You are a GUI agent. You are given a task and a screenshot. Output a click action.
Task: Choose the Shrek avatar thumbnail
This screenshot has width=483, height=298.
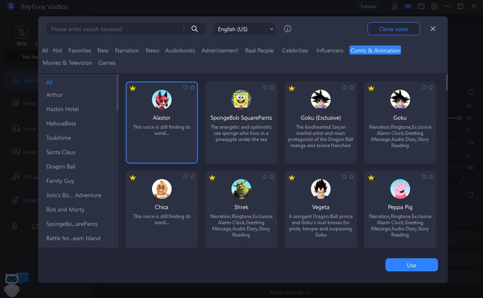[x=241, y=189]
